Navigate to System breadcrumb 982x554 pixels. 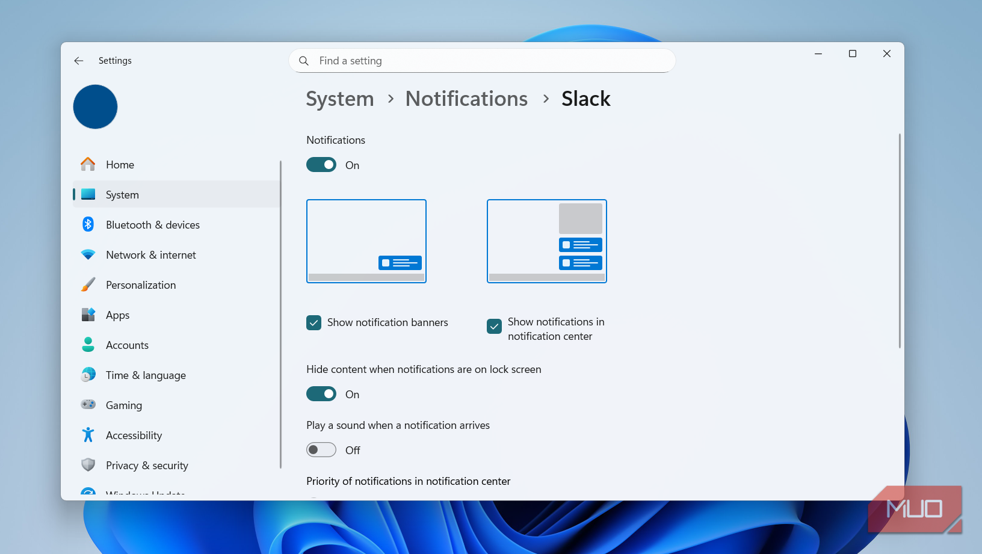340,99
